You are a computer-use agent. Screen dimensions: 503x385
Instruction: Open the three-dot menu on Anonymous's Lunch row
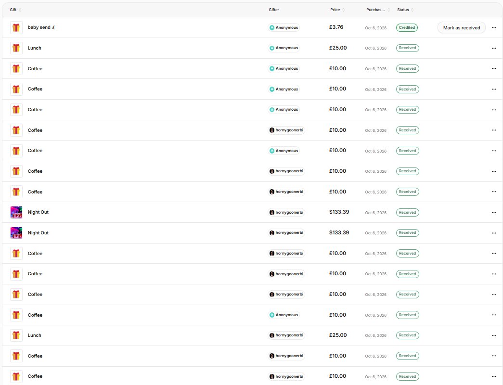[x=494, y=48]
